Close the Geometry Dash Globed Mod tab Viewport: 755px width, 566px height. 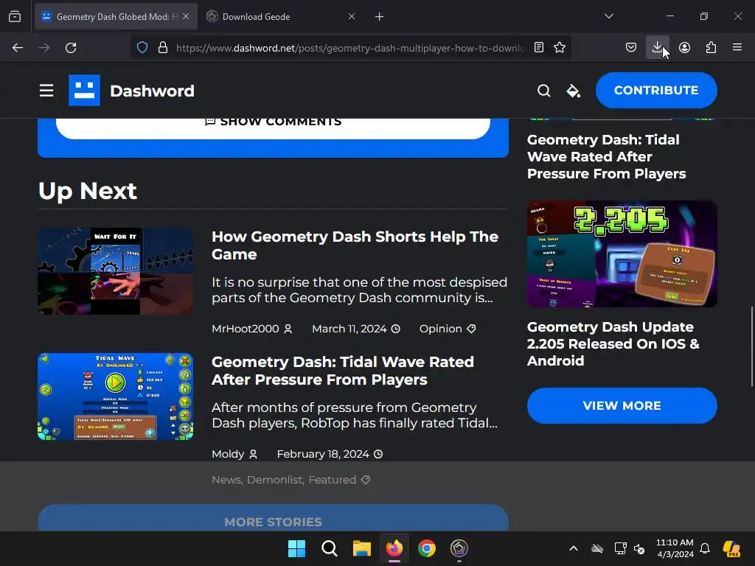point(186,17)
